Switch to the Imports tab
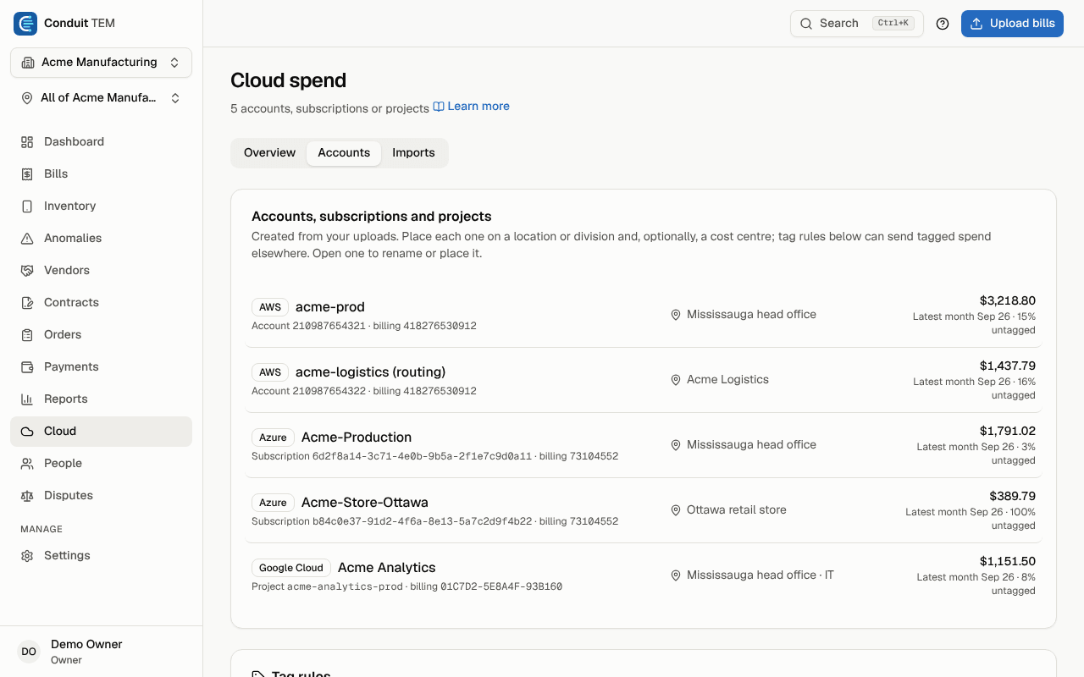 click(x=413, y=153)
